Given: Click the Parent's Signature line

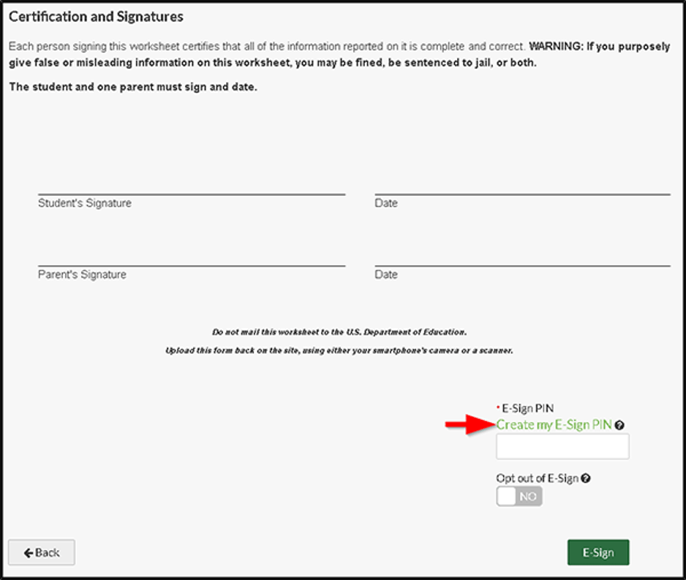Looking at the screenshot, I should [192, 265].
